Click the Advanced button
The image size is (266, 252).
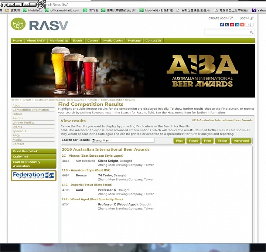[x=241, y=141]
